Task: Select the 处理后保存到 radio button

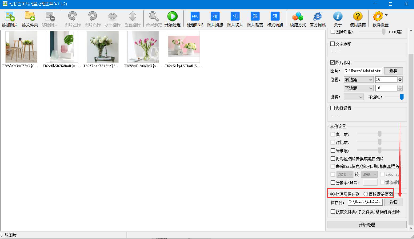Action: (x=332, y=194)
